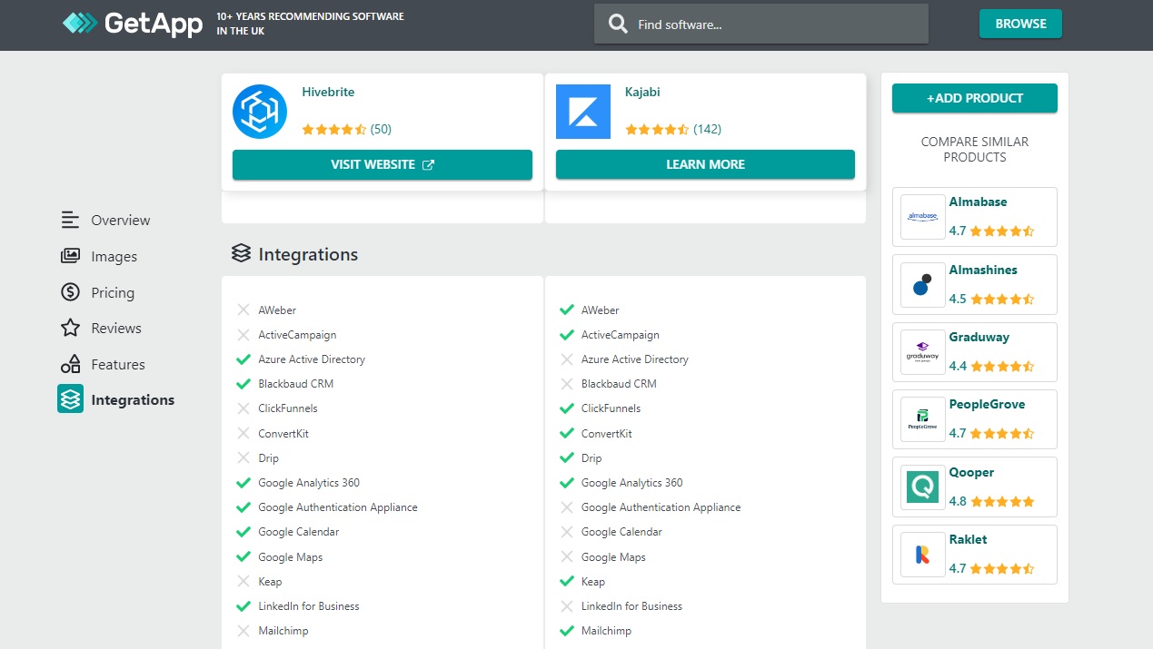Click the Almabase logo thumbnail
The image size is (1153, 649).
click(x=923, y=217)
